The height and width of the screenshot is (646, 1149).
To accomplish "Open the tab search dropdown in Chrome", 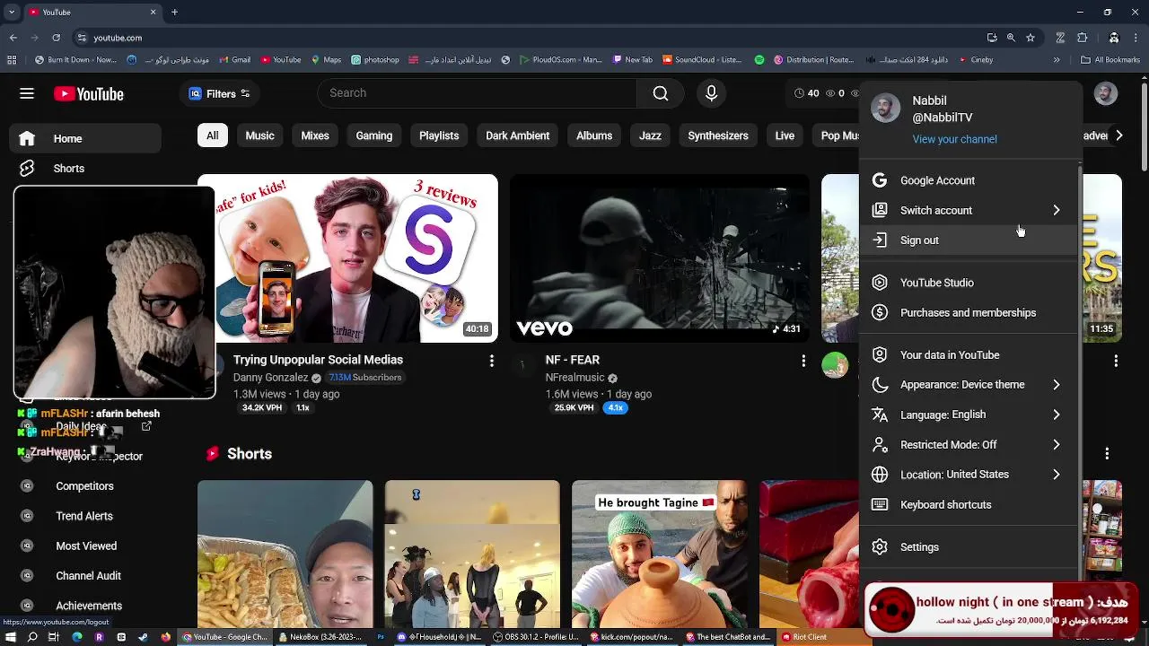I will [x=11, y=12].
